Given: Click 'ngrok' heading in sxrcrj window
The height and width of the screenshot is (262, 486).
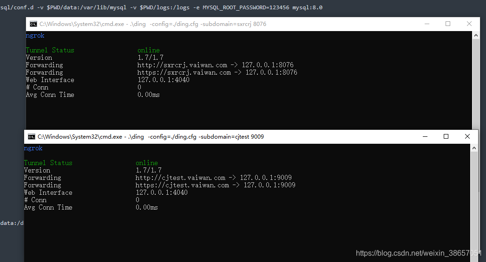Looking at the screenshot, I should pos(35,36).
